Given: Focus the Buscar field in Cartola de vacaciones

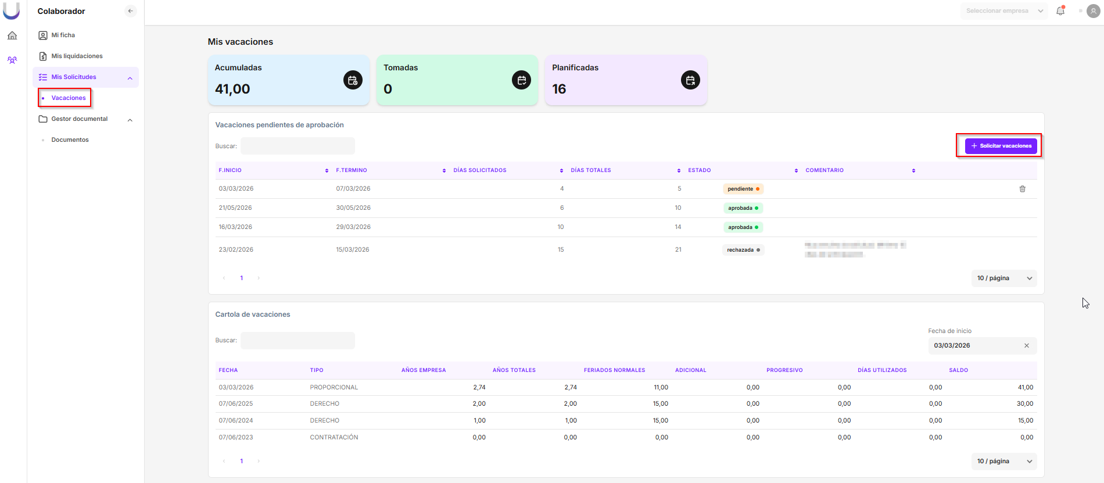Looking at the screenshot, I should (297, 341).
